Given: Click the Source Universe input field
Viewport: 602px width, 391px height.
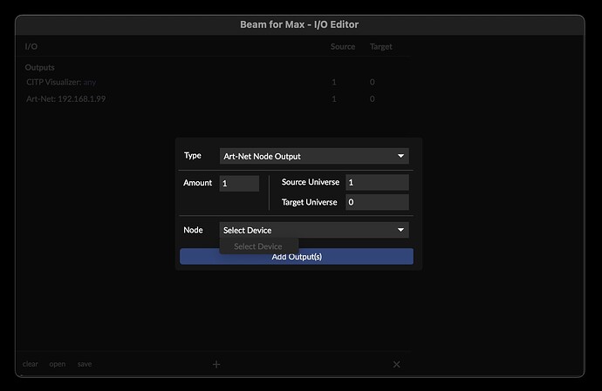Looking at the screenshot, I should click(376, 183).
